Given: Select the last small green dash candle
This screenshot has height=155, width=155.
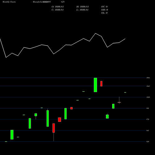Looking at the screenshot, I should (x=125, y=92).
